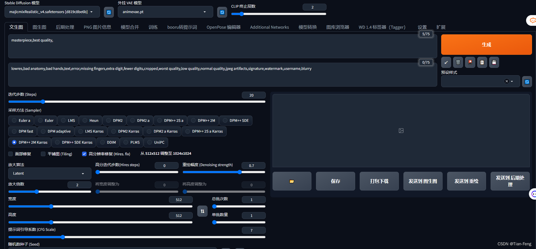Click the arrow icon to read last generation parameters

tap(446, 62)
